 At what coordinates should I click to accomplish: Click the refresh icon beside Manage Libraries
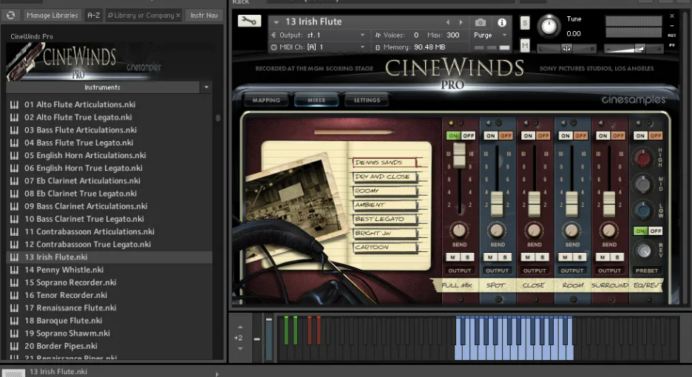point(10,15)
